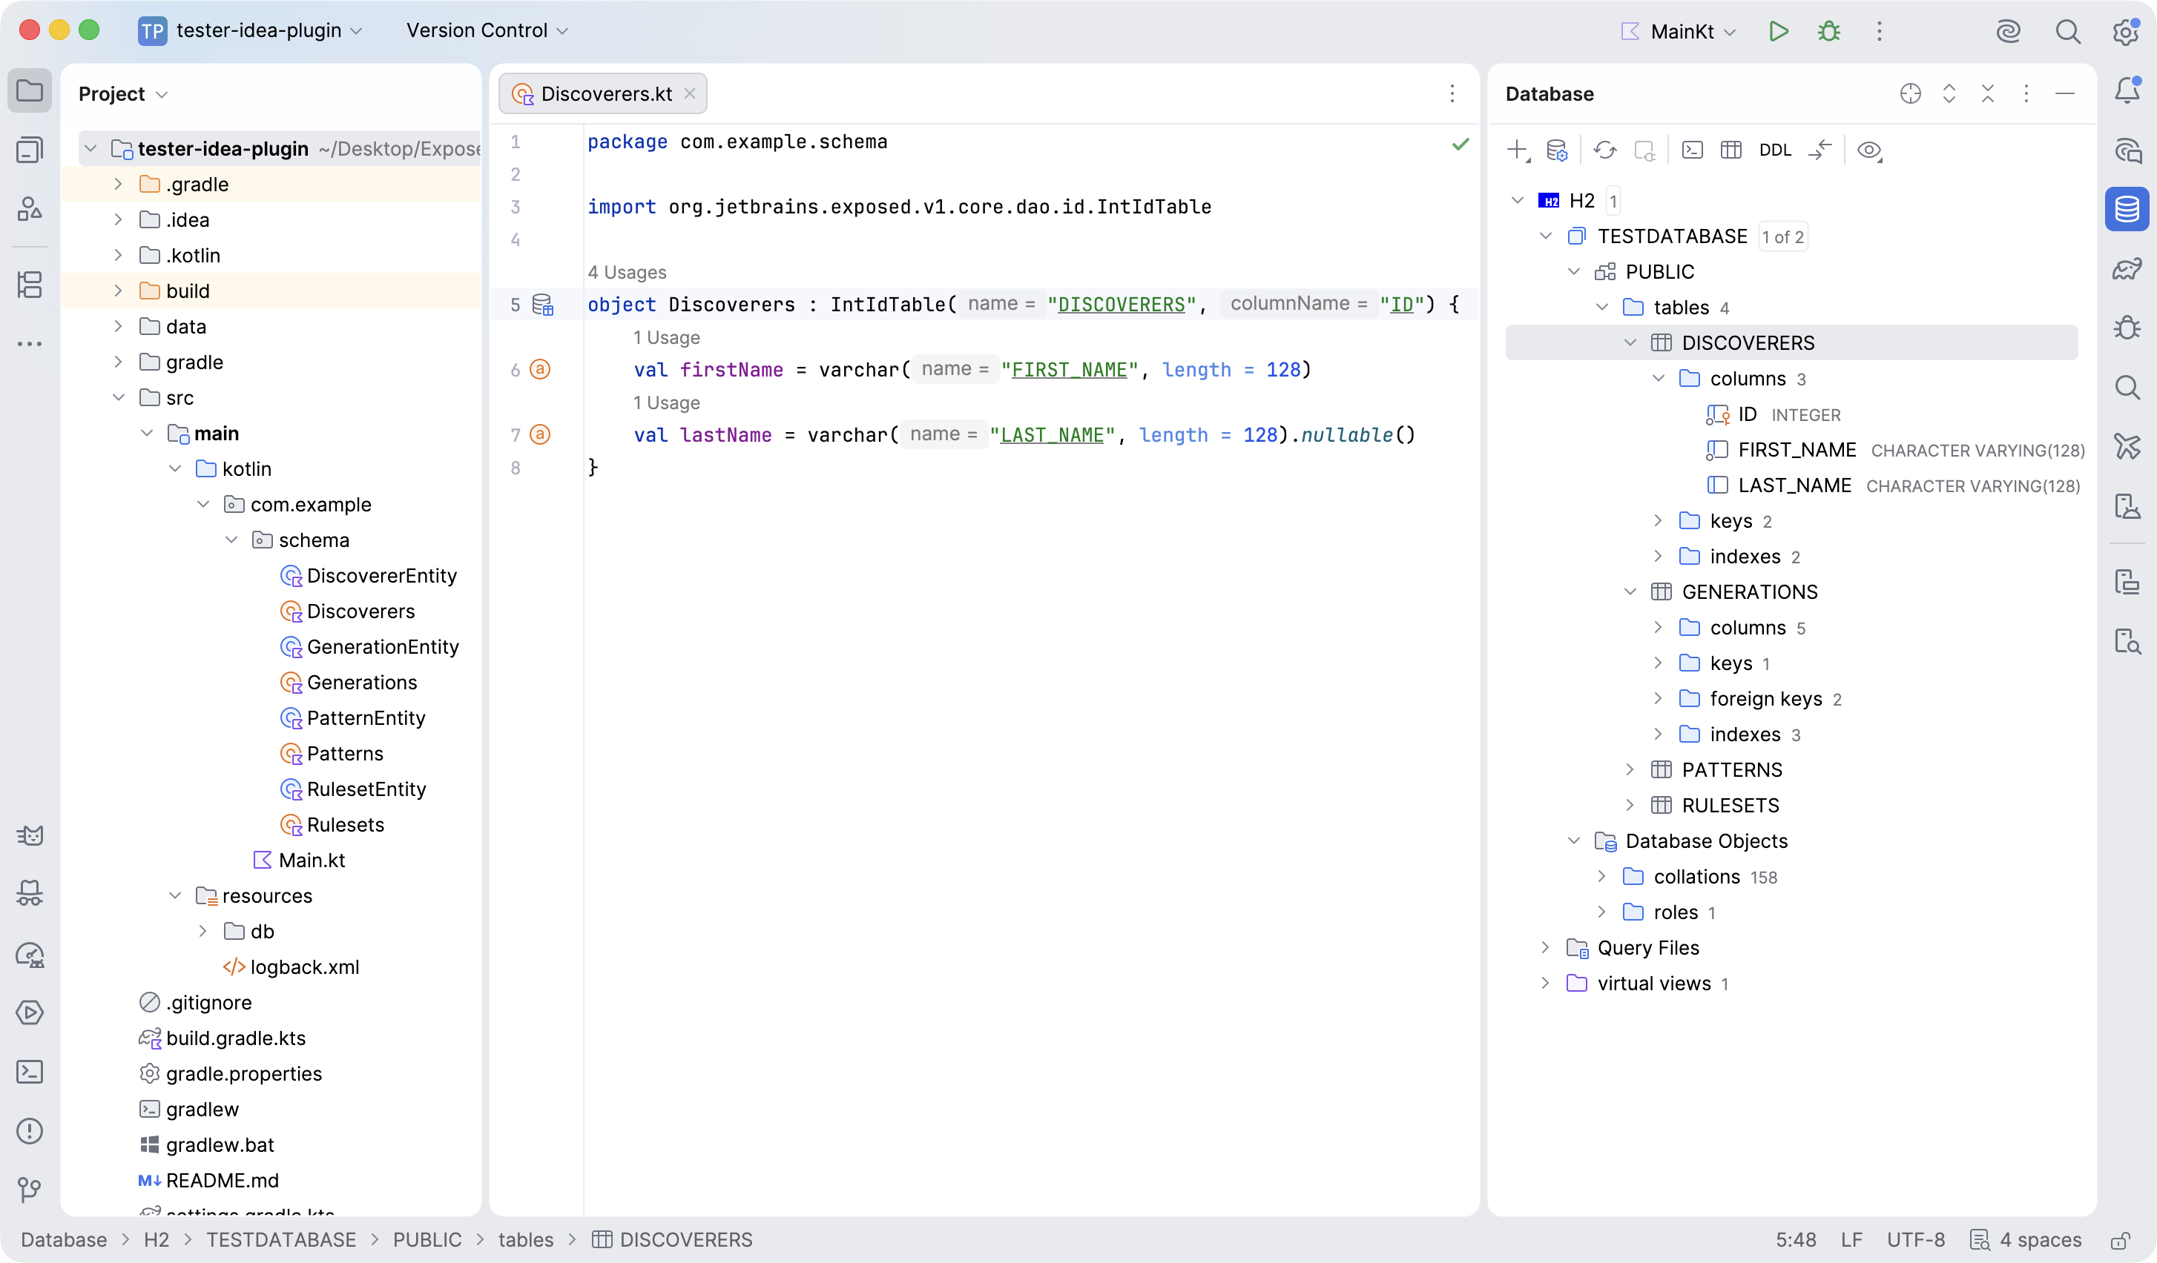The width and height of the screenshot is (2157, 1263).
Task: Expand all nodes in Database panel
Action: 1949,93
